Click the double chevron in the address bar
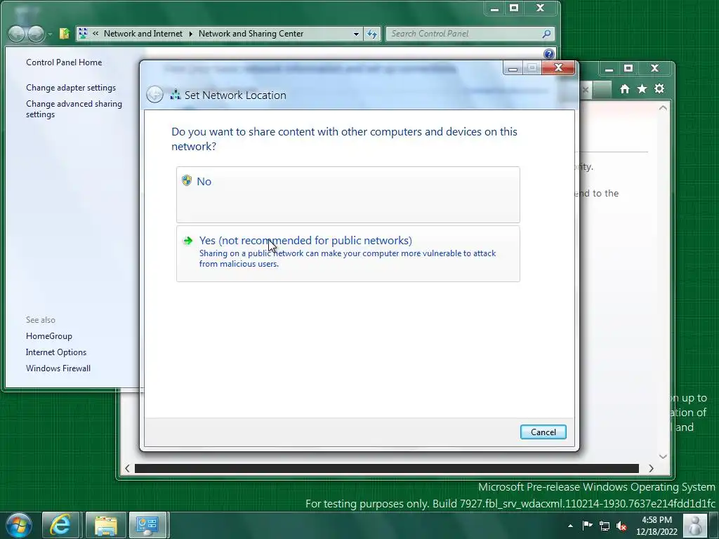Viewport: 719px width, 539px height. coord(95,33)
